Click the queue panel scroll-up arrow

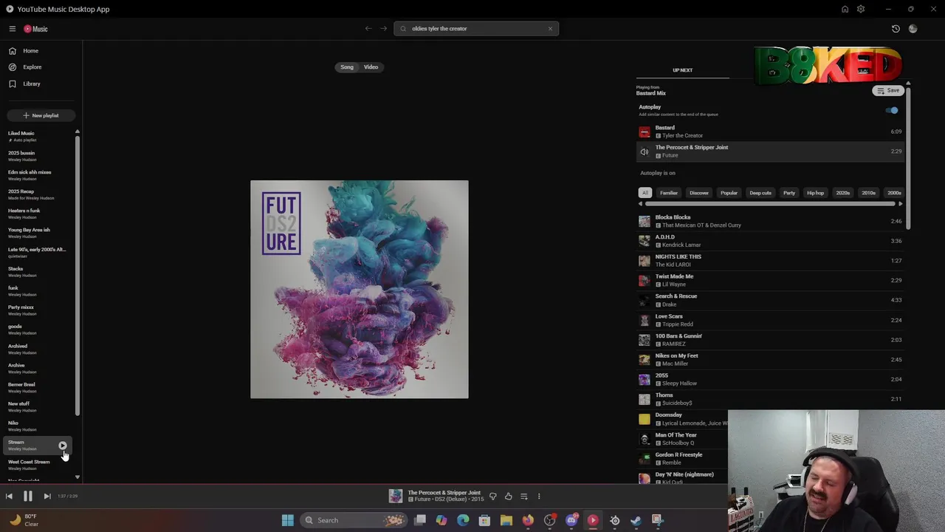908,84
